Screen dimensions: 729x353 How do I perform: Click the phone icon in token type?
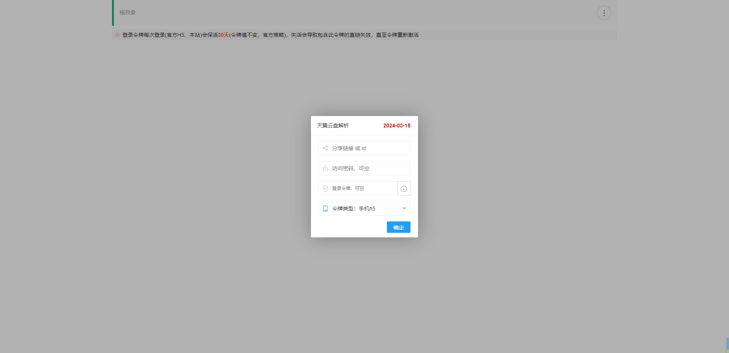(x=325, y=209)
